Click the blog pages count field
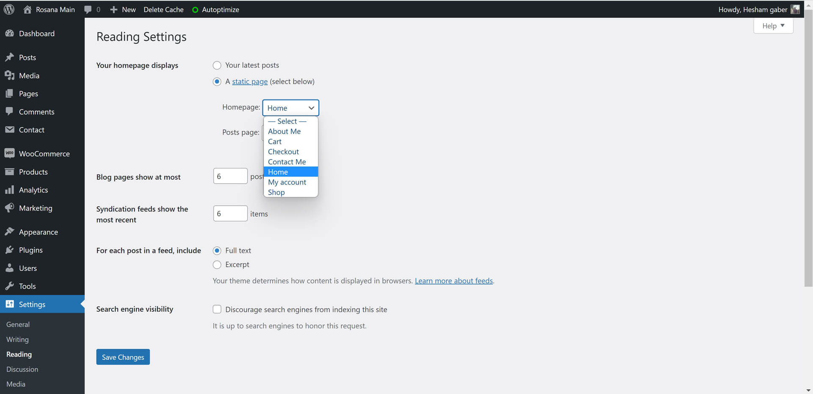The image size is (813, 394). pyautogui.click(x=230, y=176)
